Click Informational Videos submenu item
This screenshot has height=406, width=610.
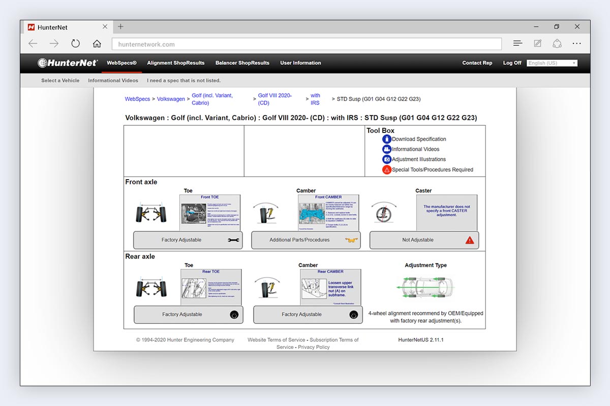pos(113,80)
